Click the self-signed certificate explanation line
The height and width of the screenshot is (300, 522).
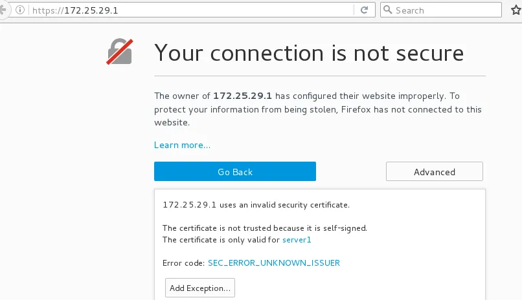(x=264, y=228)
